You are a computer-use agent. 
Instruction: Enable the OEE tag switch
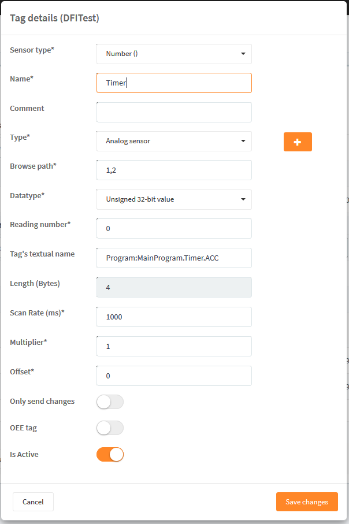(x=110, y=428)
